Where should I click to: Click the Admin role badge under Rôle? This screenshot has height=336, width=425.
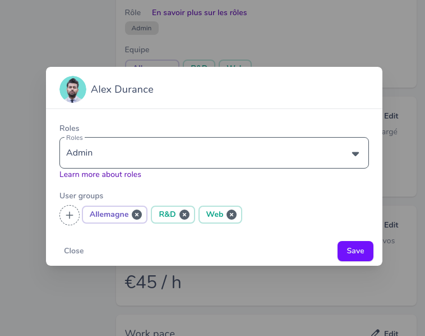click(x=142, y=28)
